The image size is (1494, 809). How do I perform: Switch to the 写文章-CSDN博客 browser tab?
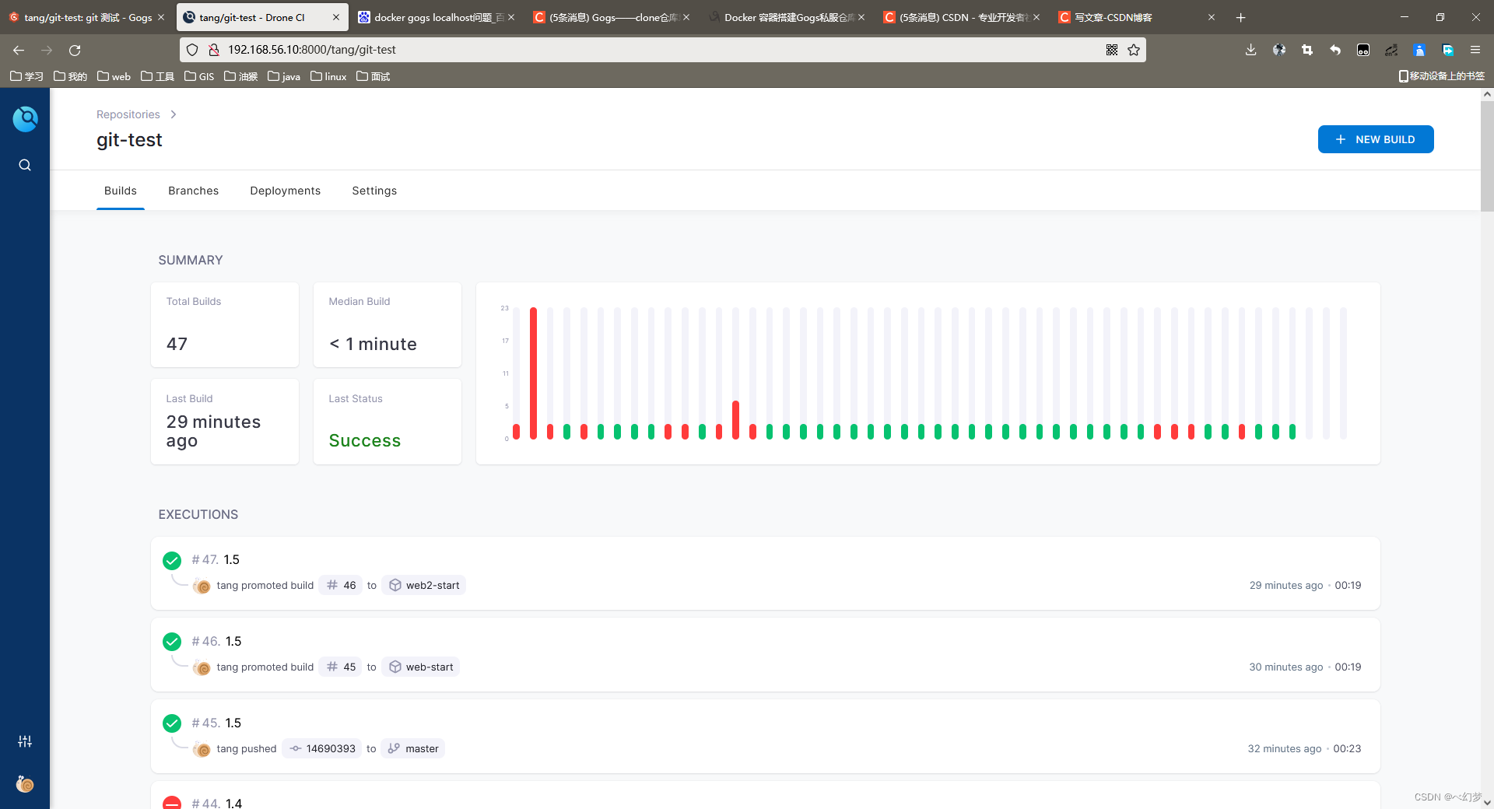pyautogui.click(x=1136, y=17)
